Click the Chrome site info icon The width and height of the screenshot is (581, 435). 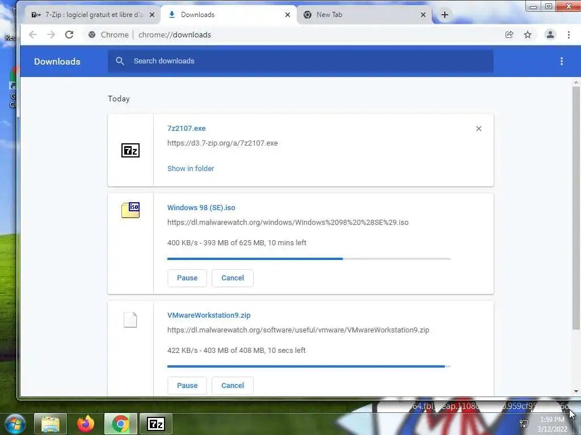pyautogui.click(x=92, y=35)
